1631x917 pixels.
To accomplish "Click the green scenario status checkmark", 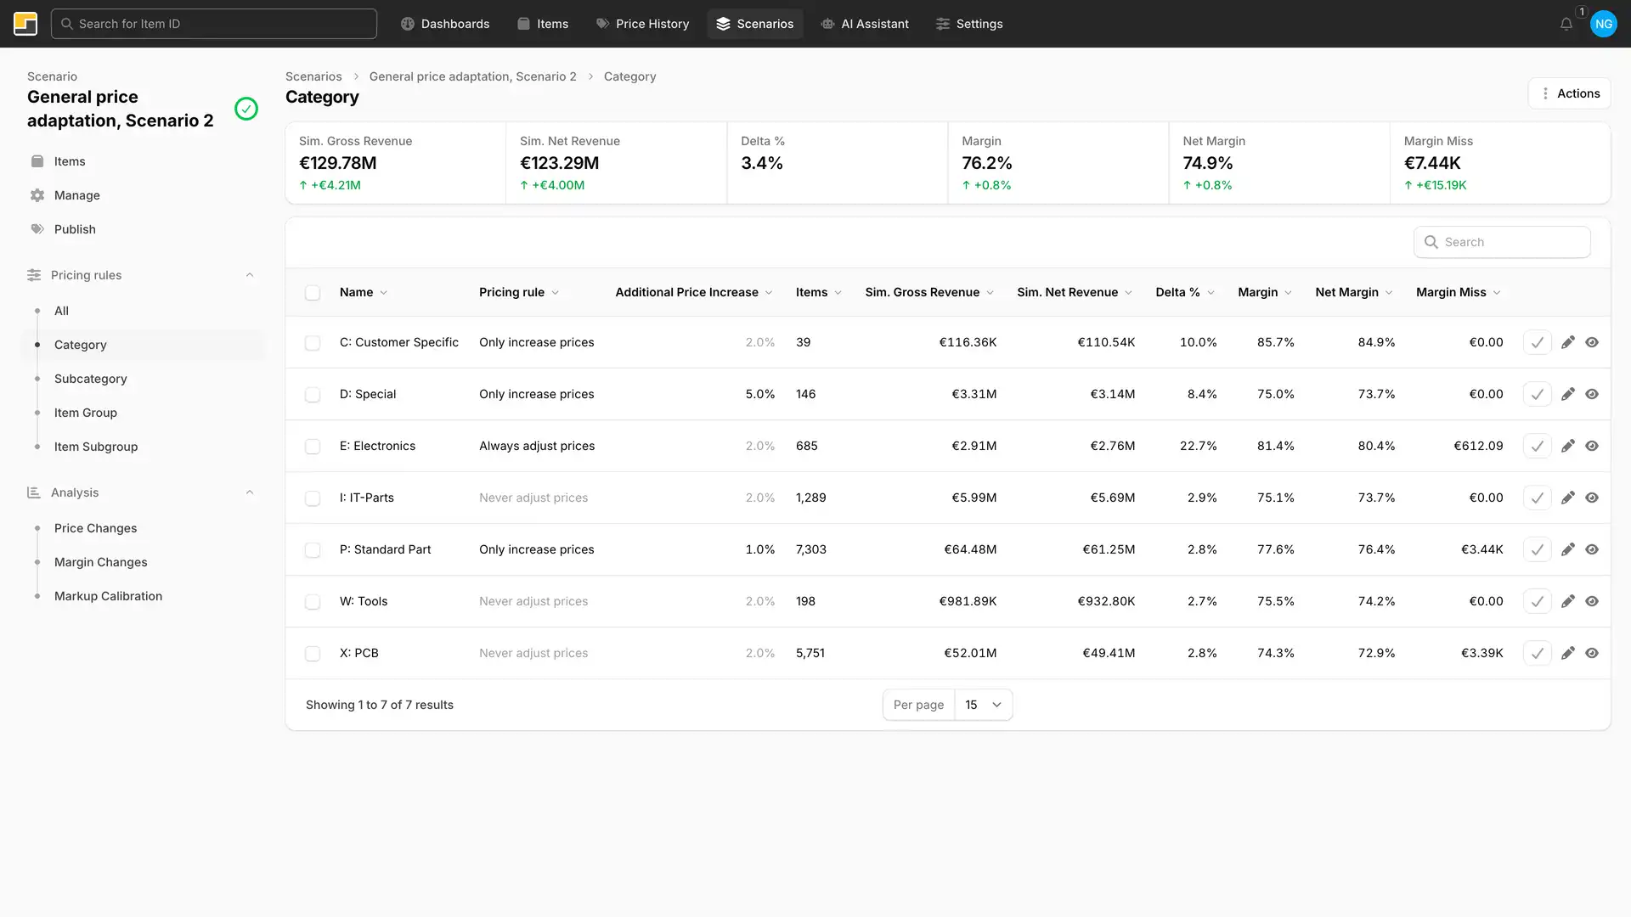I will 246,109.
